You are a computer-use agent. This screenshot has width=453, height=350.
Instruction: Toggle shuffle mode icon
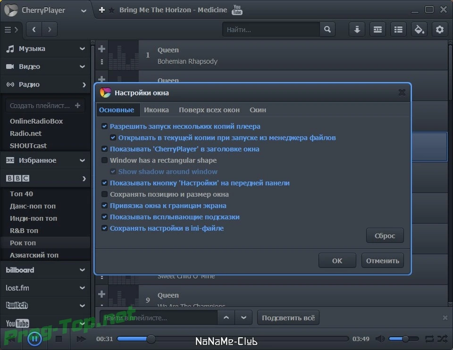[442, 339]
